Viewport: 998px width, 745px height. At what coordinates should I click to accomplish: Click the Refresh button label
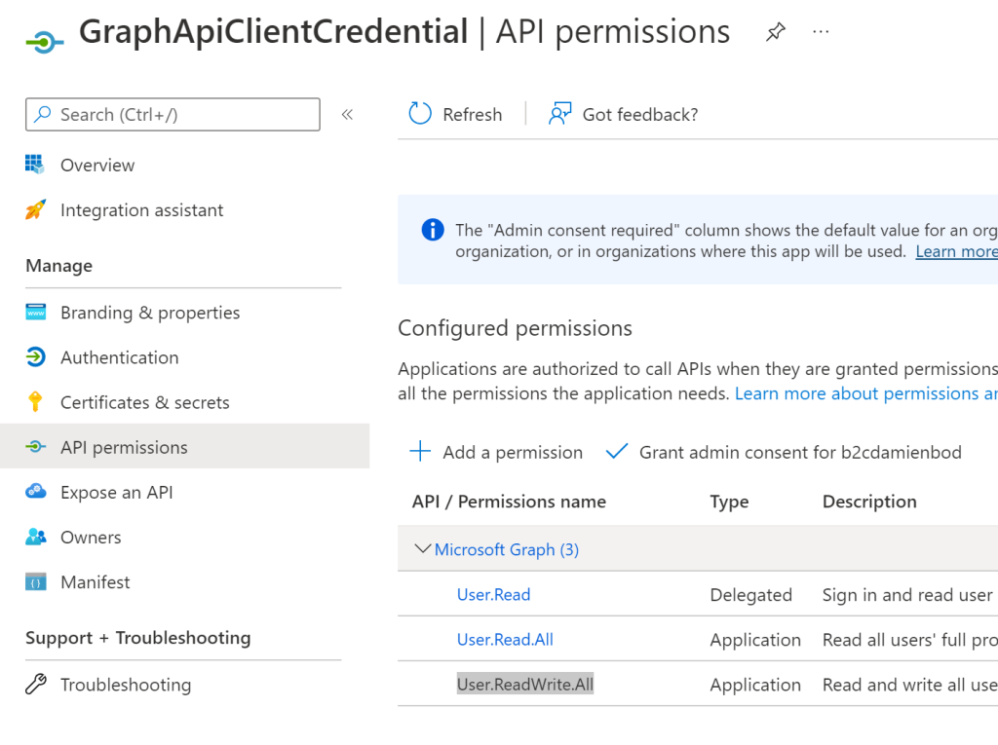[473, 115]
